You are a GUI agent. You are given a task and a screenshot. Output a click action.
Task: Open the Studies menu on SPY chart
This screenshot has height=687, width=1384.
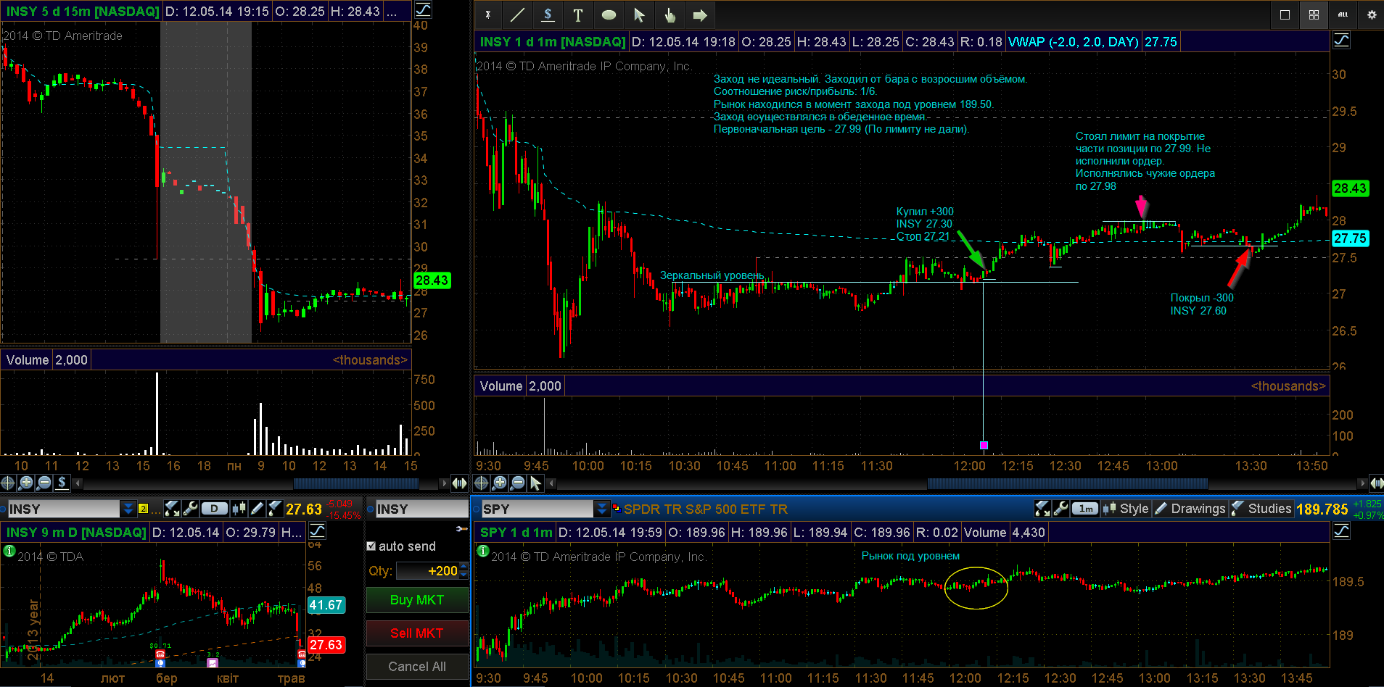point(1261,509)
